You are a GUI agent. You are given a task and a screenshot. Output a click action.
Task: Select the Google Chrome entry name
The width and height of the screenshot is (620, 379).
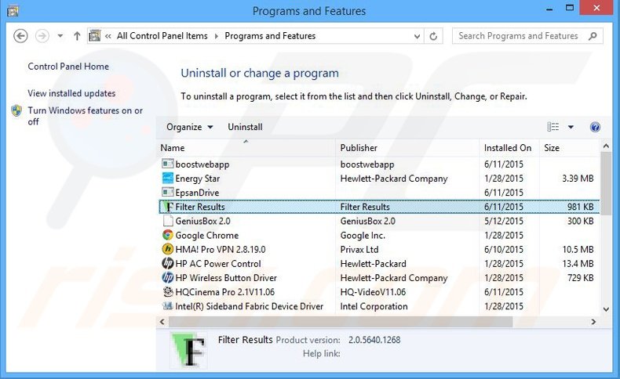[207, 236]
